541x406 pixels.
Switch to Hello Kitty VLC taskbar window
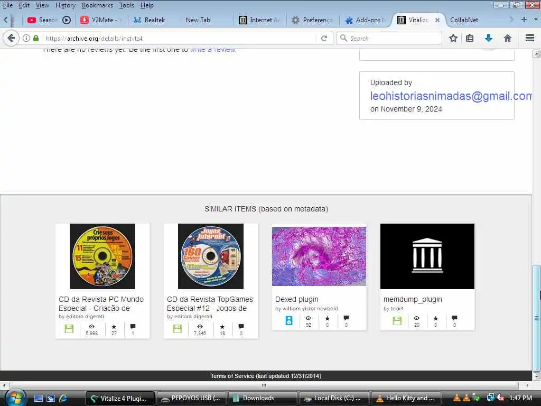(x=406, y=398)
